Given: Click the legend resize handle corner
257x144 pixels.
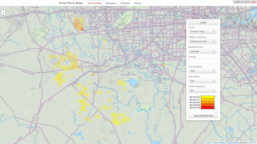Looking at the screenshot, I should 216,112.
